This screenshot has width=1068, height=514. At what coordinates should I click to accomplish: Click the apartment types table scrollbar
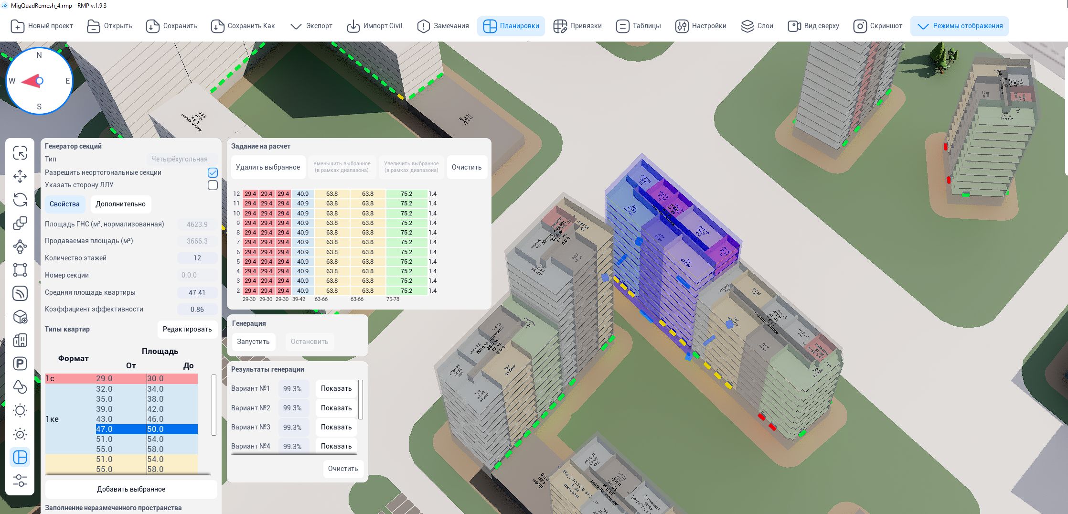tap(214, 405)
